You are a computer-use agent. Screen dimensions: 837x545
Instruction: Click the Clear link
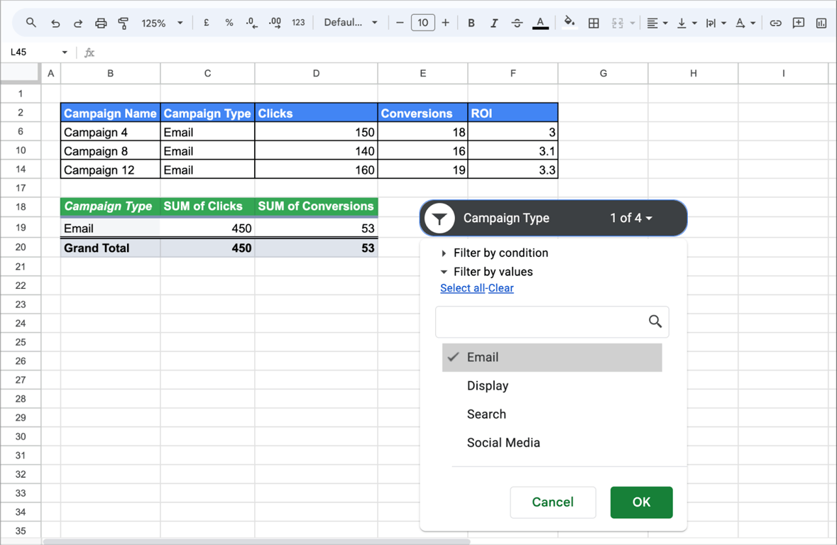(500, 288)
